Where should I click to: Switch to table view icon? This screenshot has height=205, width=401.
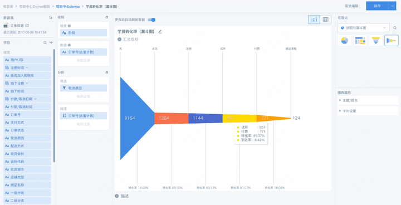tap(326, 19)
